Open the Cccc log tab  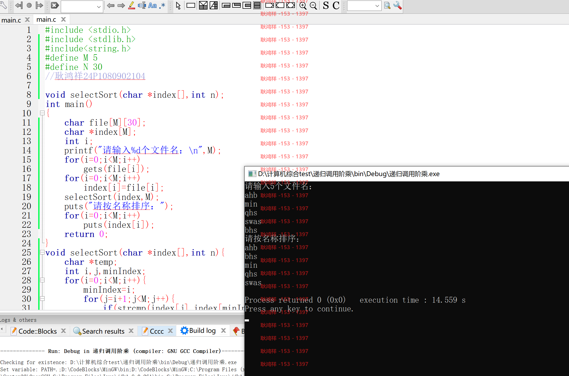coord(157,331)
